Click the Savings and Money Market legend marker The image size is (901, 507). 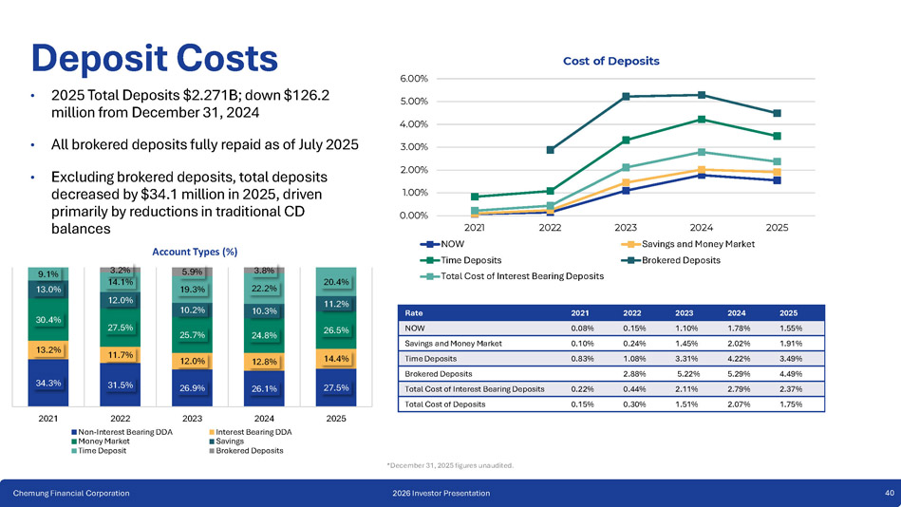pyautogui.click(x=628, y=244)
